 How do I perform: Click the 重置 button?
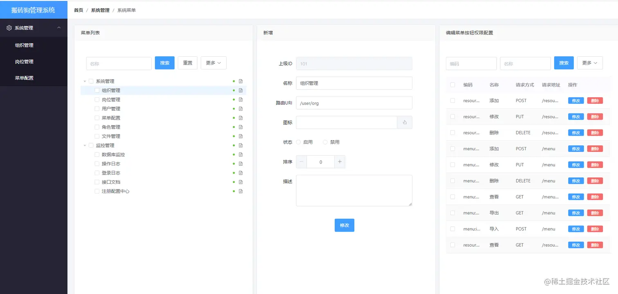click(188, 63)
